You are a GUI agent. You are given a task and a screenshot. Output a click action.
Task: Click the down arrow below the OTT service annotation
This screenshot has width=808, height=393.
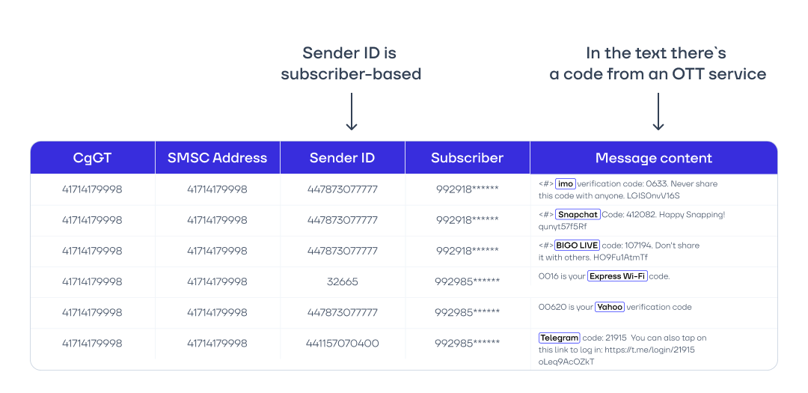coord(658,112)
